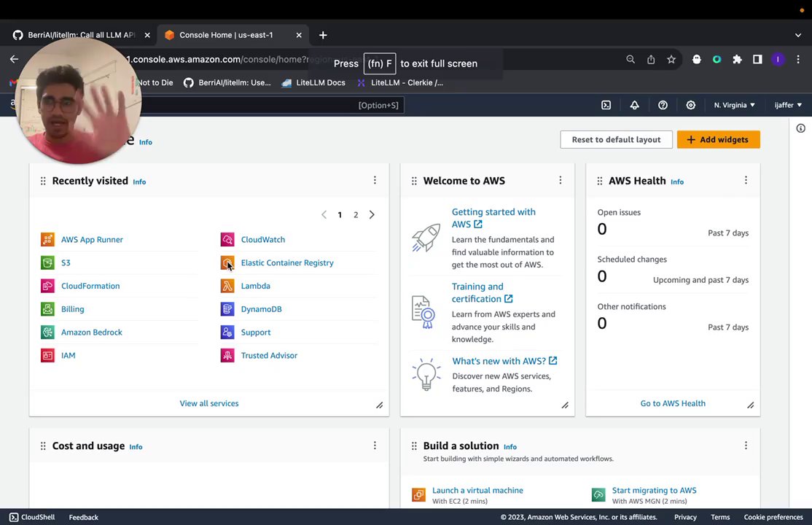Click the CloudFormation icon
Image resolution: width=812 pixels, height=525 pixels.
47,286
